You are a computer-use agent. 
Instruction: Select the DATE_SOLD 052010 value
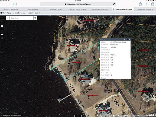(113, 55)
